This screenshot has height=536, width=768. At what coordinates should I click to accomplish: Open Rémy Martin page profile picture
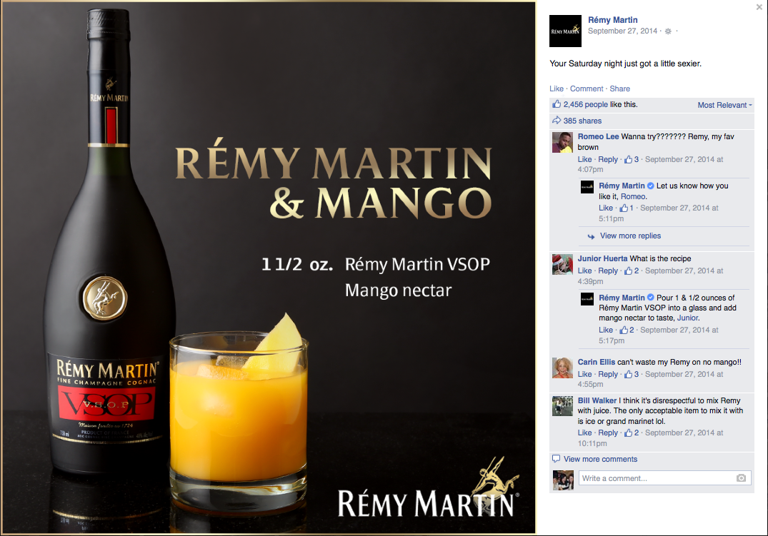(565, 31)
